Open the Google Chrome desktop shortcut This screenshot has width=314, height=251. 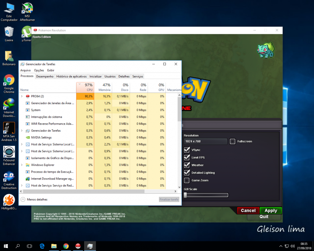click(x=9, y=81)
